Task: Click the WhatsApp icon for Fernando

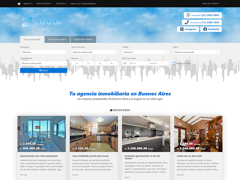Action: 188,15
